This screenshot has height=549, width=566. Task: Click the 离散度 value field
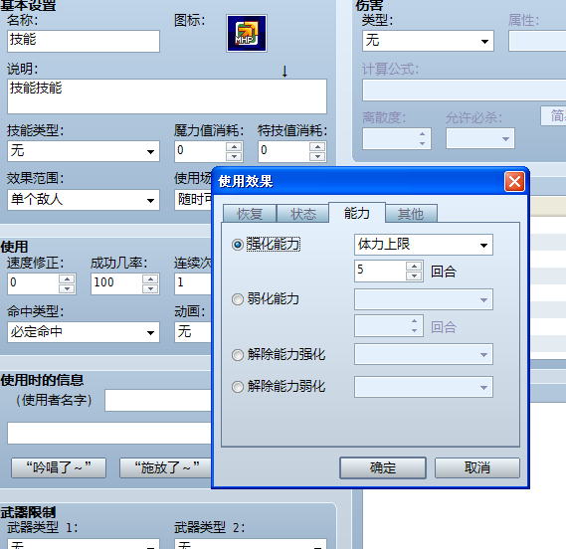[396, 138]
